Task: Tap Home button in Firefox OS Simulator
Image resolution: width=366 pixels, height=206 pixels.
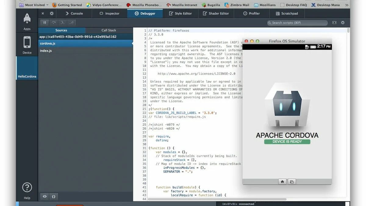Action: 282,182
